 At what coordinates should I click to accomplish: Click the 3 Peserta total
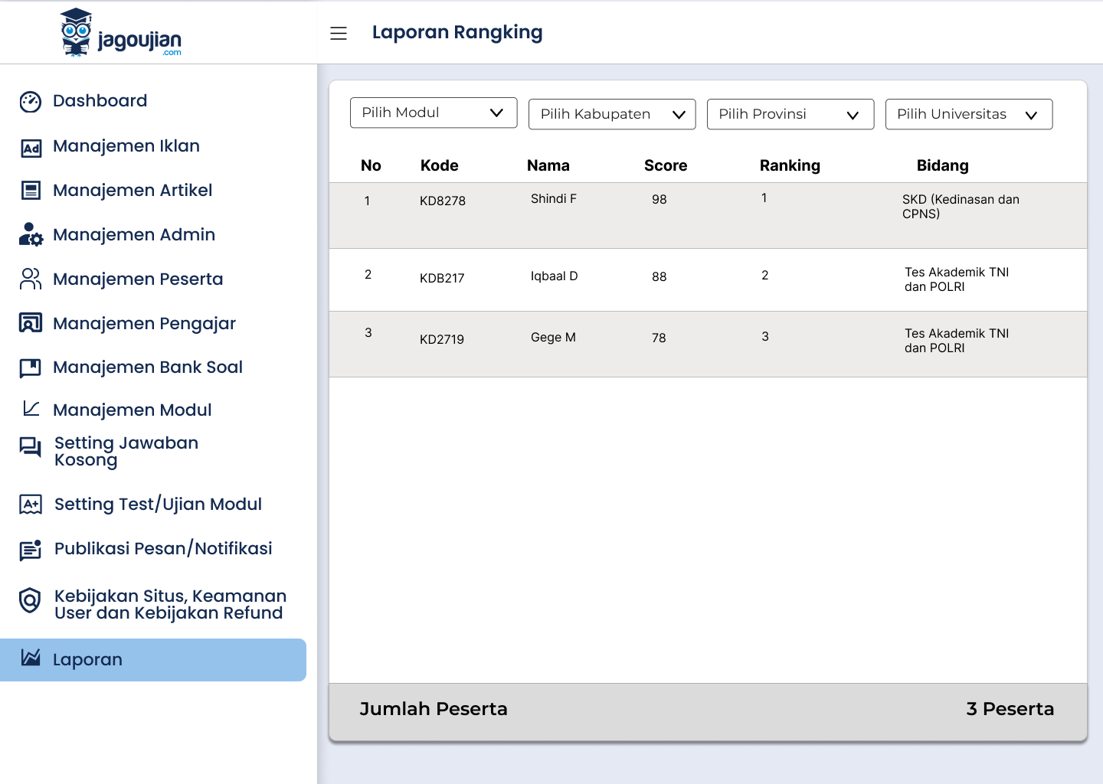(x=1010, y=709)
